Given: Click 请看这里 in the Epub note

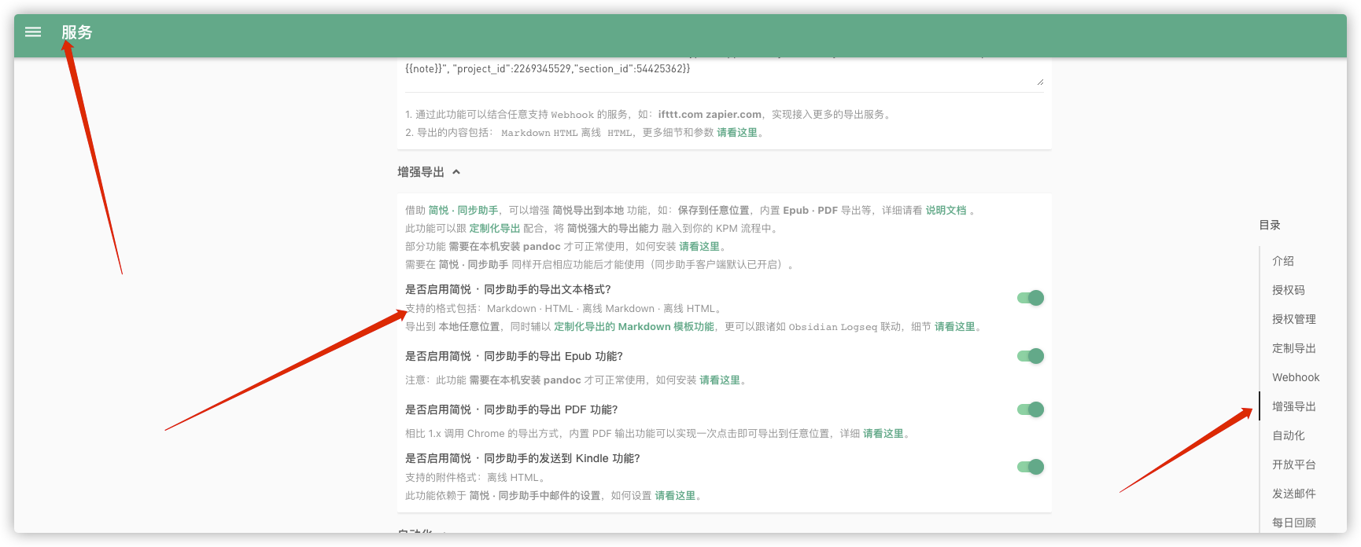Looking at the screenshot, I should [x=720, y=380].
